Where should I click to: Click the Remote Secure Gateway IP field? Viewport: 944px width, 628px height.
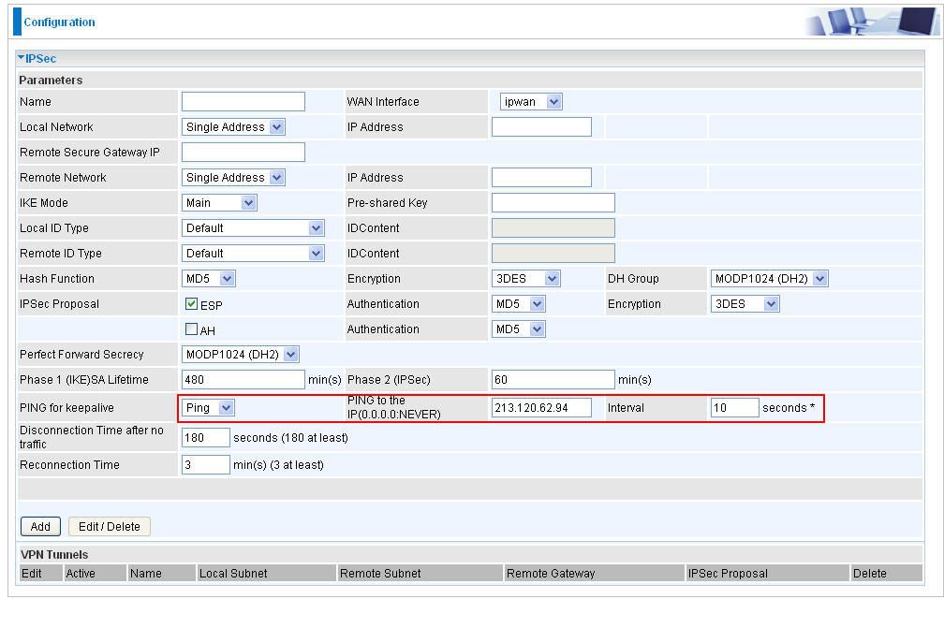pyautogui.click(x=243, y=153)
